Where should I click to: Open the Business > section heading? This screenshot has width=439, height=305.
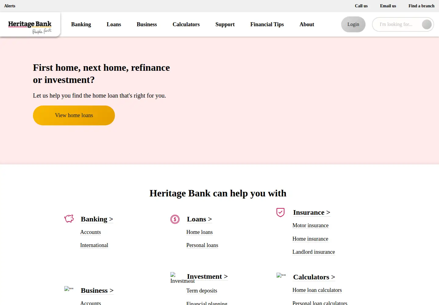coord(97,290)
